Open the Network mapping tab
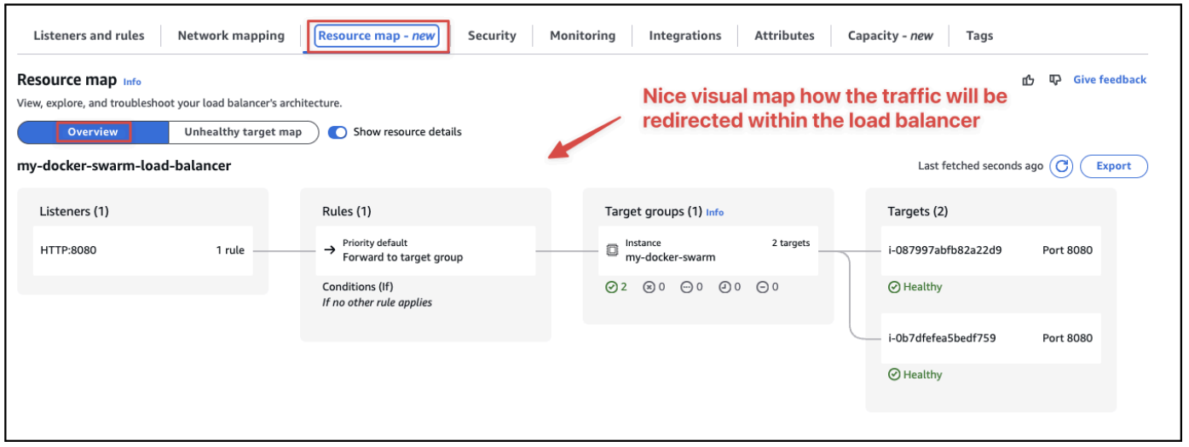This screenshot has width=1189, height=447. click(231, 36)
